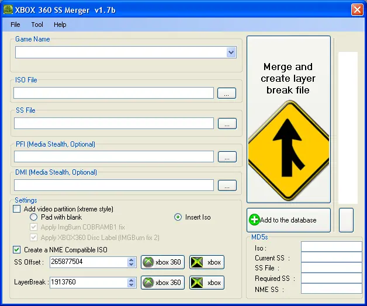Screen dimensions: 367x306
Task: Click the Iso MD5 field
Action: pyautogui.click(x=331, y=246)
